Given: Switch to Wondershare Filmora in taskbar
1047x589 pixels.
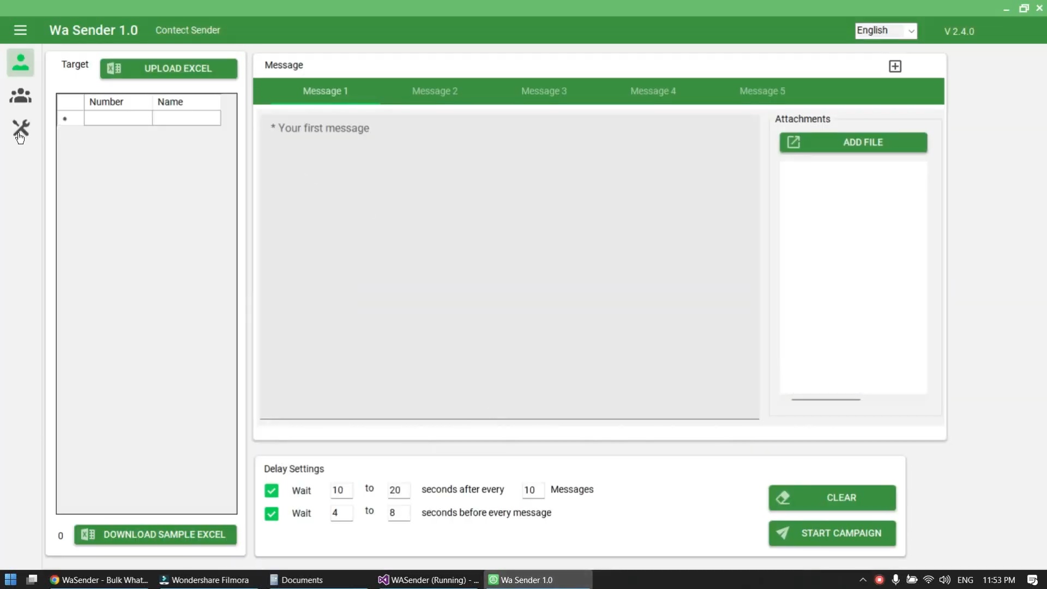Looking at the screenshot, I should [204, 580].
